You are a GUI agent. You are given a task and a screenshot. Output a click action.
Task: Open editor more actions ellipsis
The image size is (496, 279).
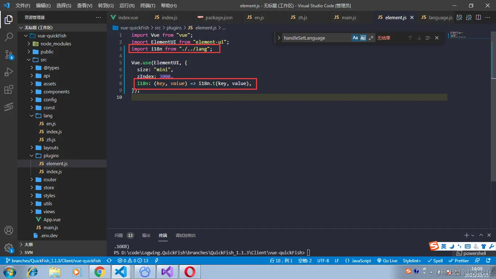pyautogui.click(x=488, y=17)
